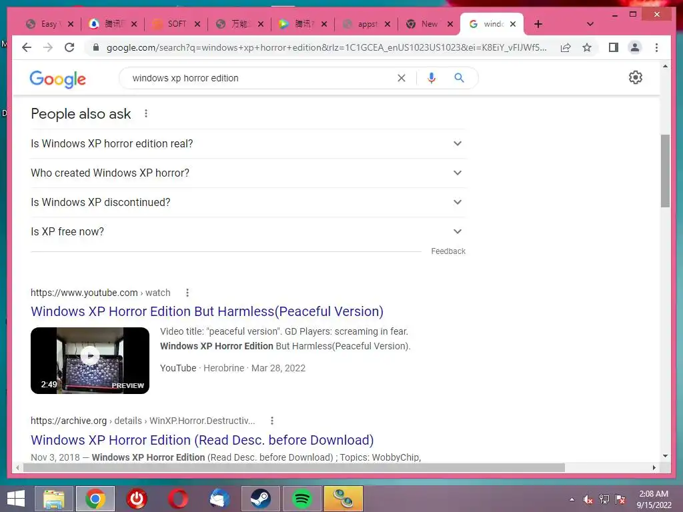Open Opera browser from taskbar
Screen dimensions: 683x512
pos(177,499)
